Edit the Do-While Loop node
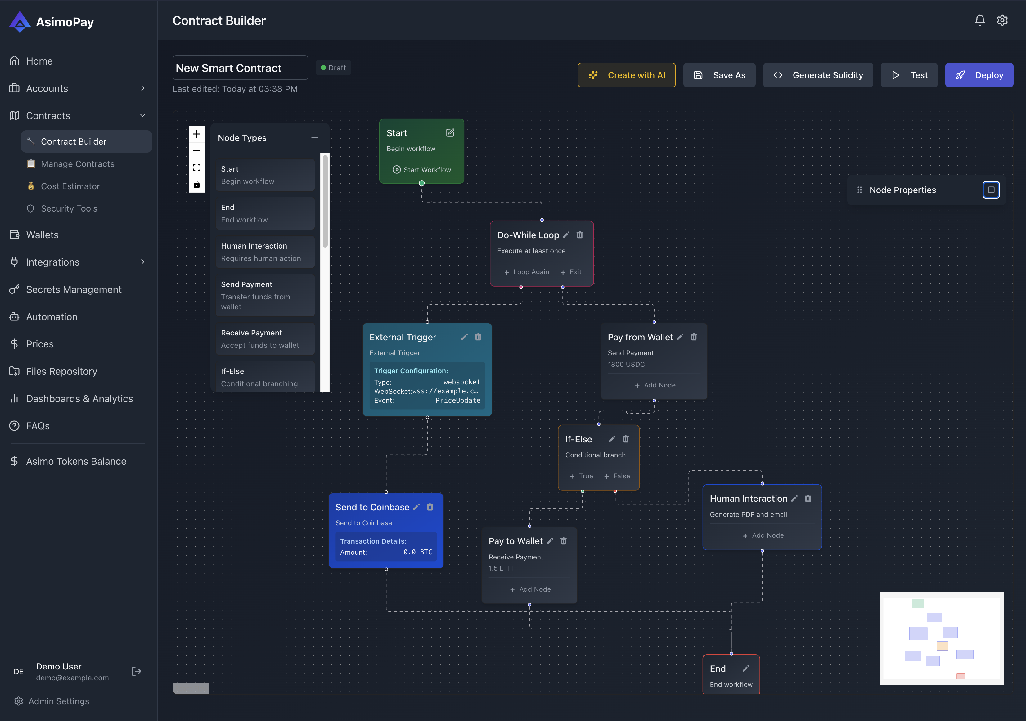The image size is (1026, 721). [x=566, y=235]
